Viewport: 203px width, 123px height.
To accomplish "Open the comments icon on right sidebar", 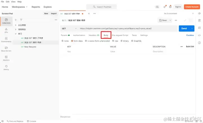I will (199, 28).
